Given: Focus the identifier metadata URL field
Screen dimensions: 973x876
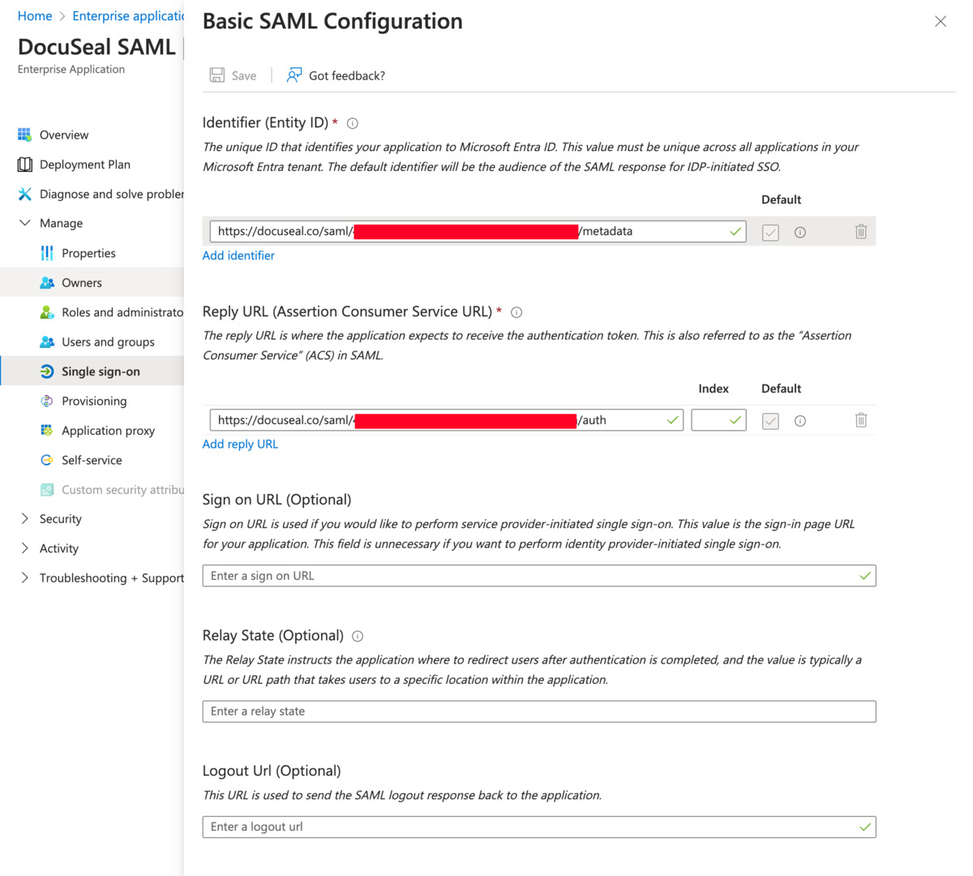Looking at the screenshot, I should click(x=478, y=232).
